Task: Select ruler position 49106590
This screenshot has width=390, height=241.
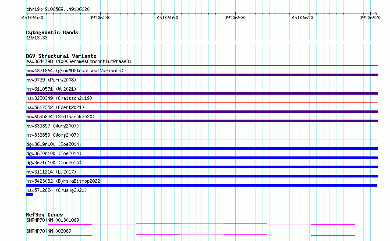Action: (x=167, y=18)
